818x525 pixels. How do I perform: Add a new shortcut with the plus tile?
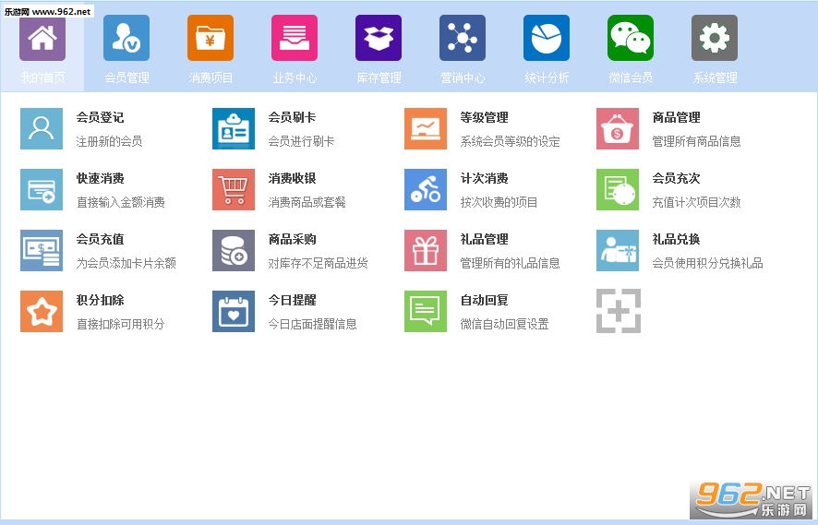click(619, 311)
